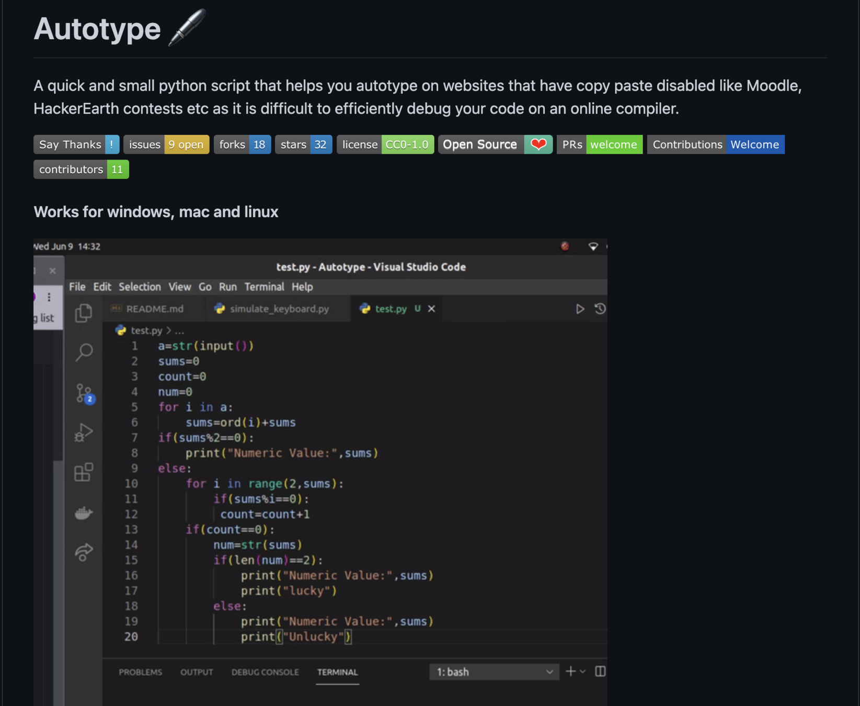This screenshot has width=860, height=706.
Task: Open the View menu
Action: click(x=179, y=287)
